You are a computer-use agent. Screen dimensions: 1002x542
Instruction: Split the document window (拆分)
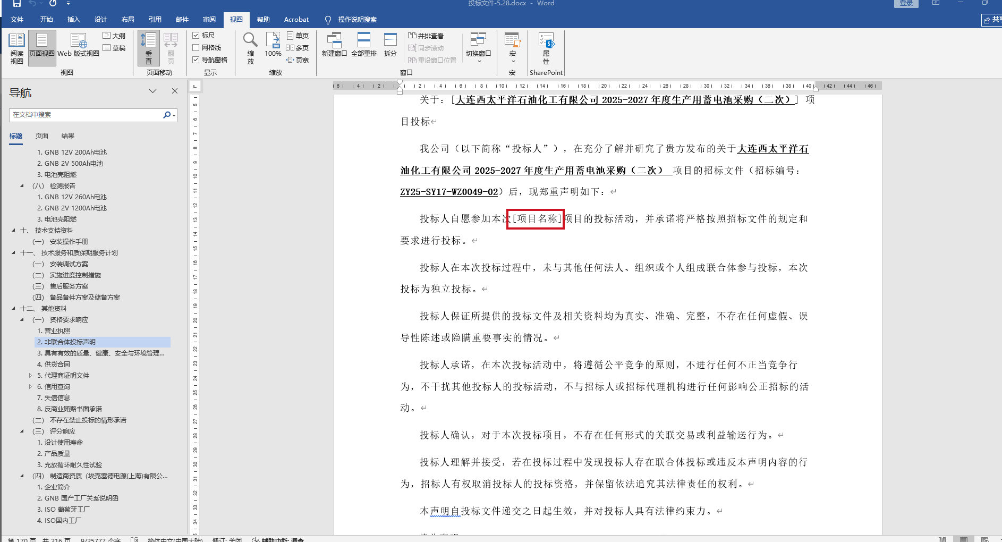390,45
